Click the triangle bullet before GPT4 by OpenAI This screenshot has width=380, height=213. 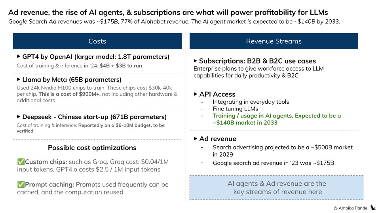(x=19, y=56)
